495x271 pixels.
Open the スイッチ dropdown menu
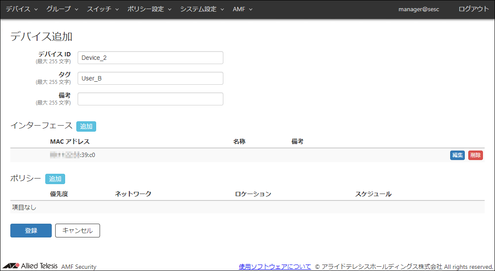(x=103, y=9)
